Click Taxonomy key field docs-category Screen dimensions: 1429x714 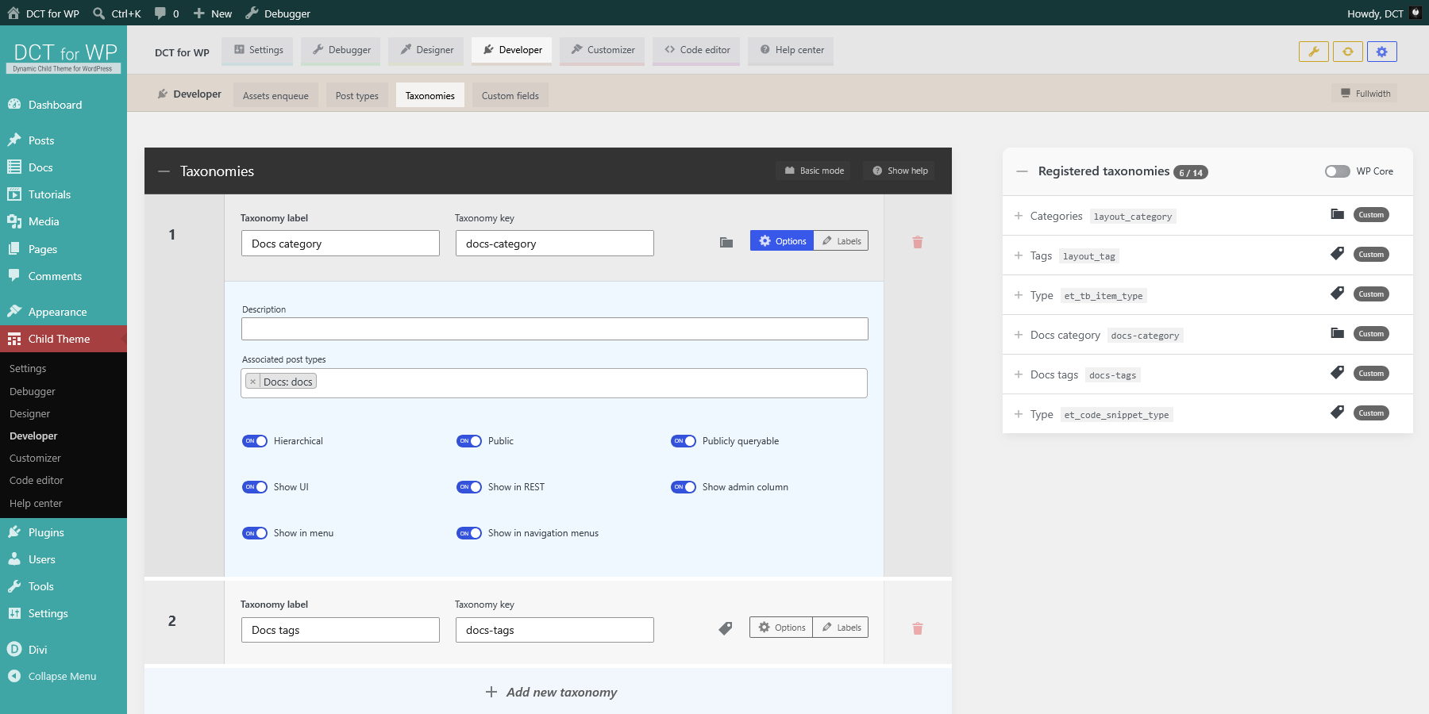[x=555, y=244]
